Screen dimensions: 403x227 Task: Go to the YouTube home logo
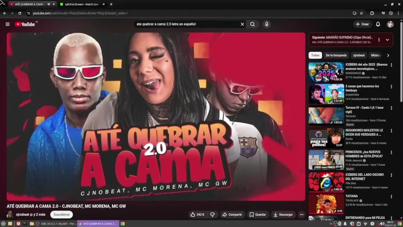(25, 24)
